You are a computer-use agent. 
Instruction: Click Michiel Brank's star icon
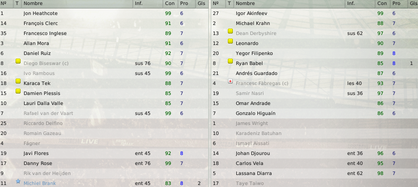click(x=18, y=181)
